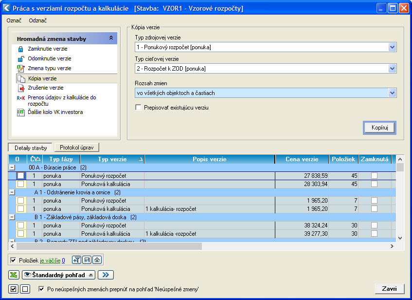
Task: Click the horizontal scrollbar thumb
Action: tap(109, 246)
